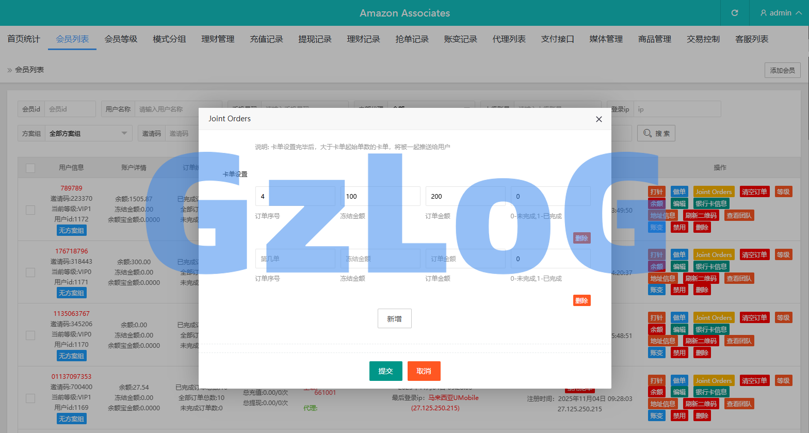Close the Joint Orders dialog

598,119
